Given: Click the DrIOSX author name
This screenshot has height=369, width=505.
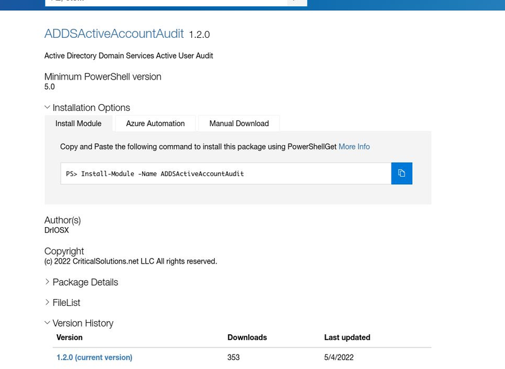Looking at the screenshot, I should pos(57,230).
